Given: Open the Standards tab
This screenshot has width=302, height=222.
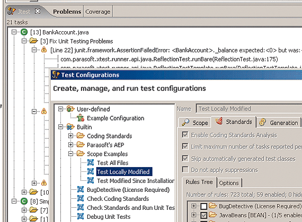Looking at the screenshot, I should (x=234, y=122).
